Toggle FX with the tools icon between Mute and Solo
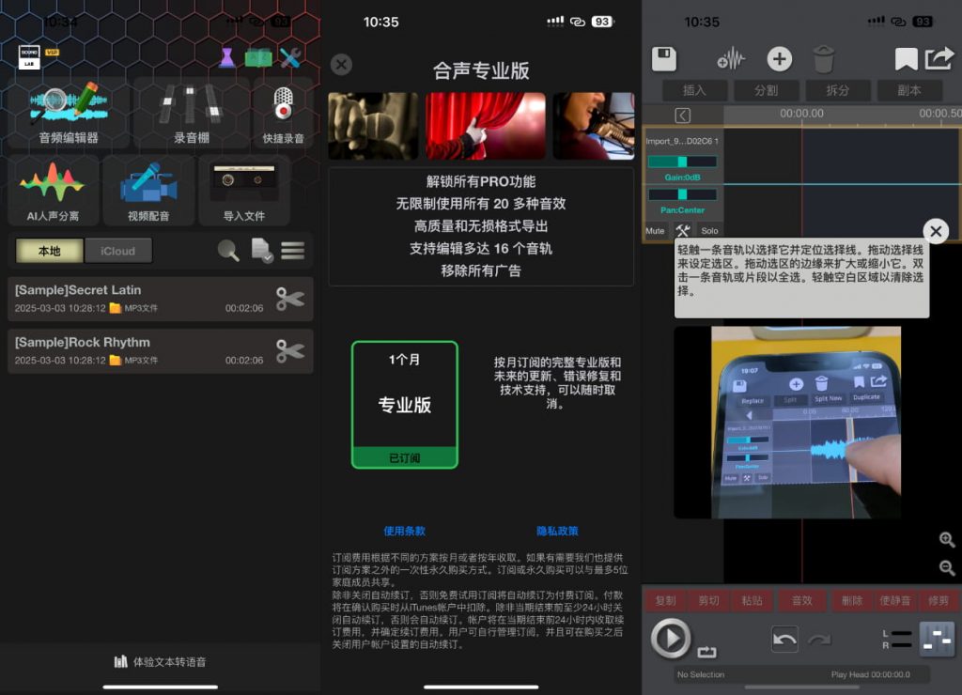The width and height of the screenshot is (962, 695). [x=683, y=229]
